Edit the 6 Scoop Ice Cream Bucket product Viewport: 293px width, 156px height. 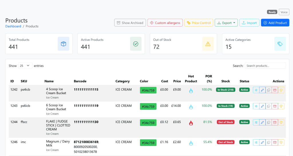pyautogui.click(x=262, y=106)
